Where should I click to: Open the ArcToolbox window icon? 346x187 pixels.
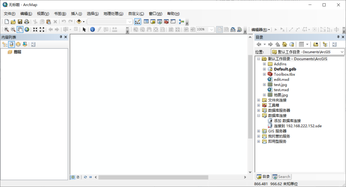(166, 22)
